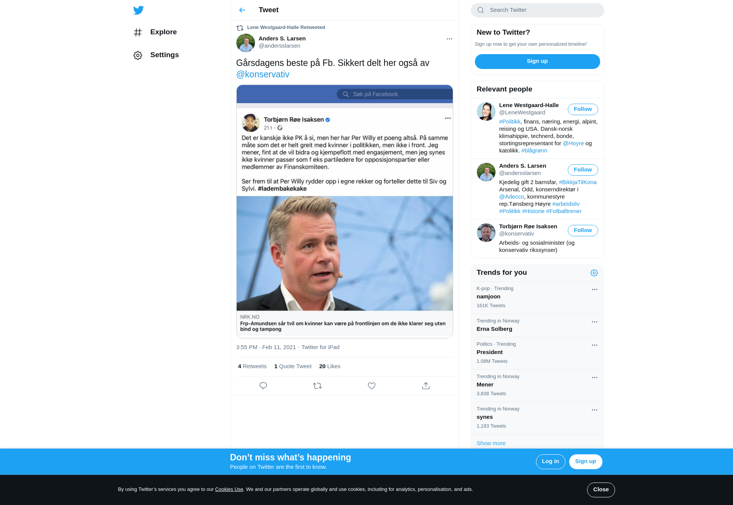Click the Twitter bird logo
Viewport: 733px width, 505px height.
[138, 10]
